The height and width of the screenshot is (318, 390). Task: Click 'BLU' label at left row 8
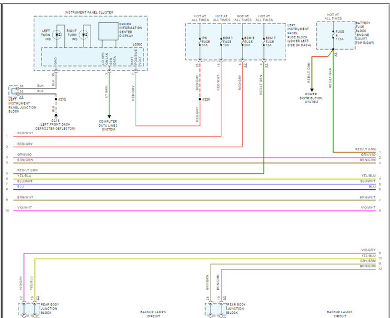(x=20, y=186)
